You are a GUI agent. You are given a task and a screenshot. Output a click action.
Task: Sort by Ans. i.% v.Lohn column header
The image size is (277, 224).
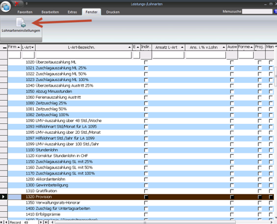[x=206, y=47]
